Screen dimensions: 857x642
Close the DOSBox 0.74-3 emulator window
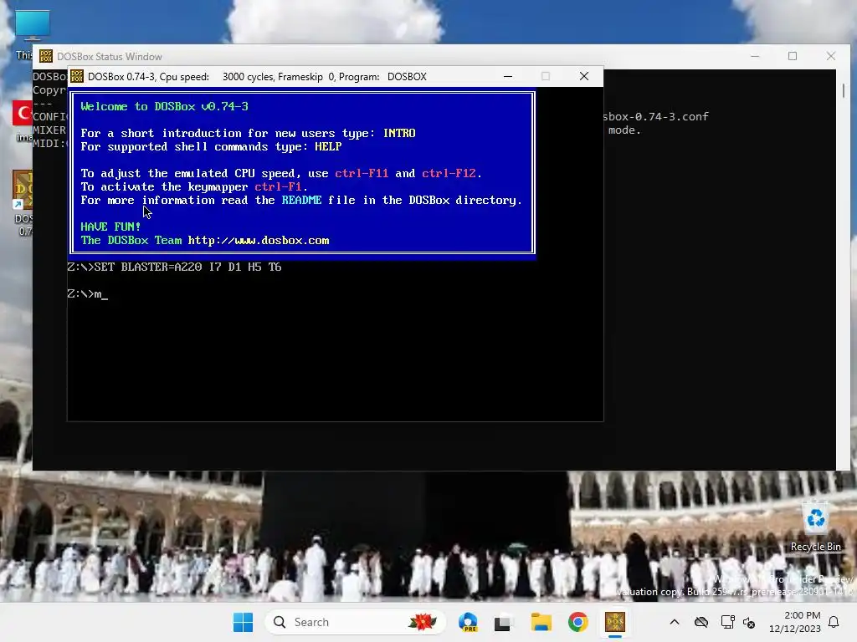tap(584, 76)
